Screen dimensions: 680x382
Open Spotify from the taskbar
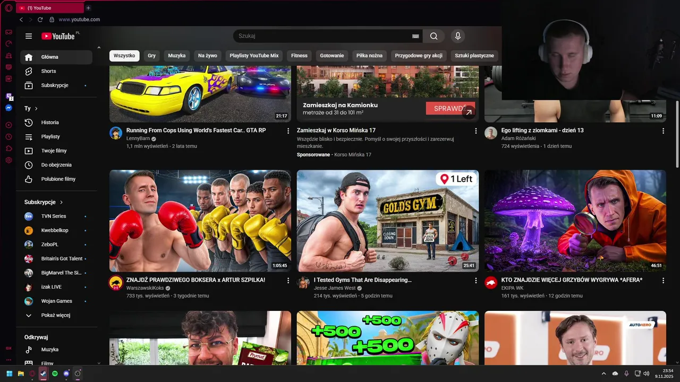(55, 374)
